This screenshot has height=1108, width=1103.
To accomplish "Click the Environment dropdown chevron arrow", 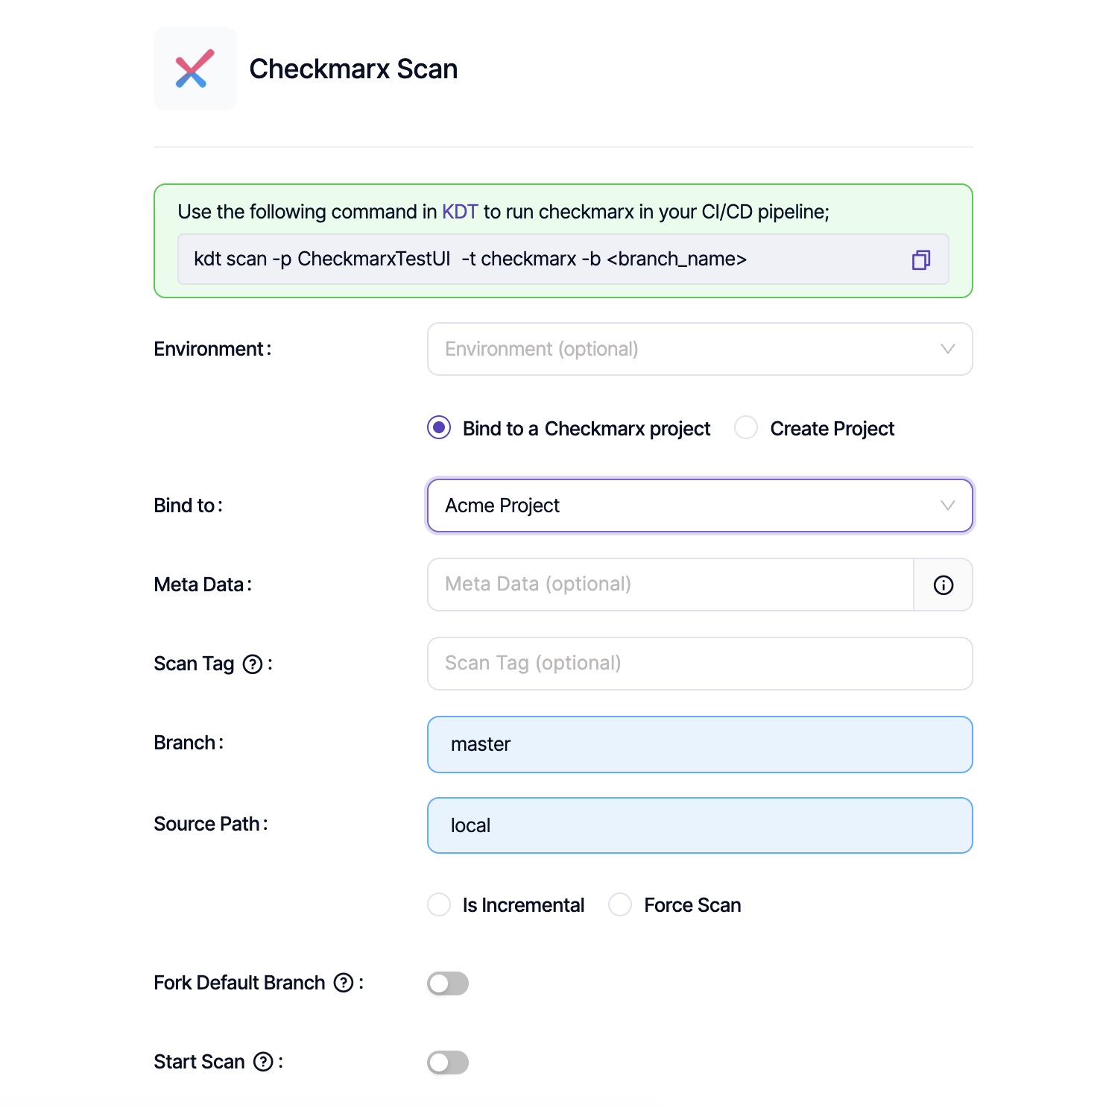I will [x=947, y=349].
